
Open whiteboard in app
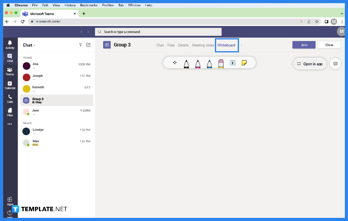(x=310, y=64)
